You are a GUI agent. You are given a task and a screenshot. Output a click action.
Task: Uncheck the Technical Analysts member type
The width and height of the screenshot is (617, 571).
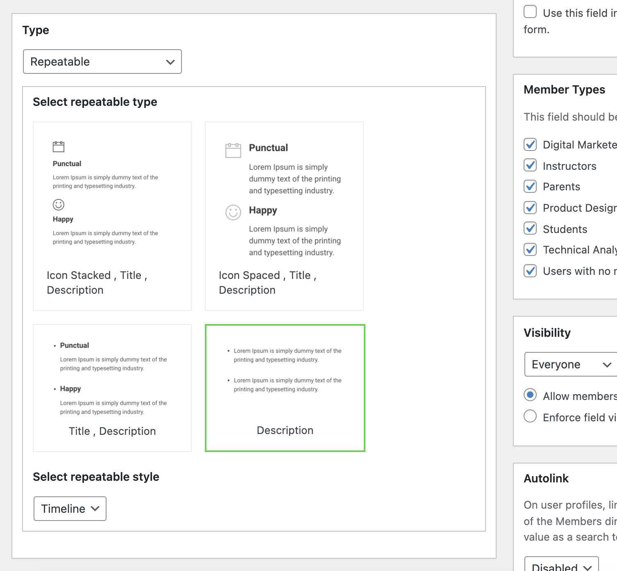coord(530,249)
